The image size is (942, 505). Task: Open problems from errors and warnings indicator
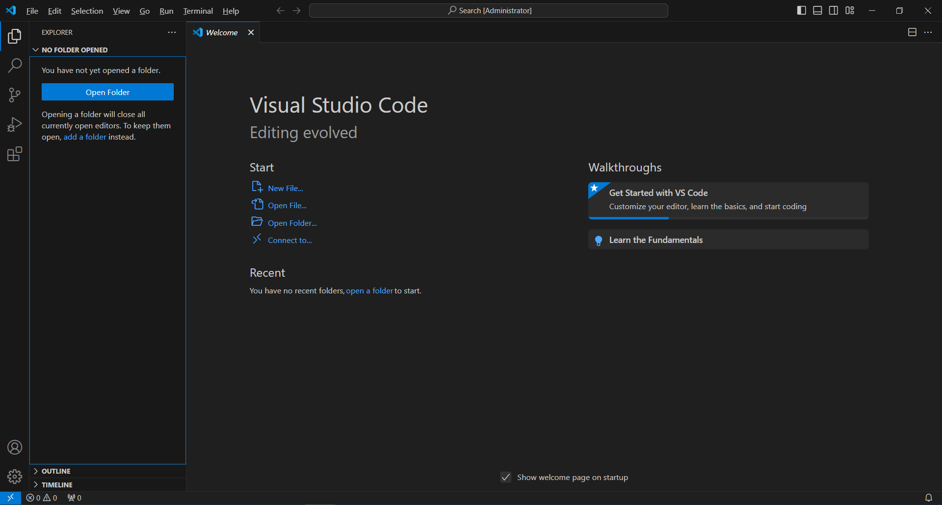tap(42, 498)
